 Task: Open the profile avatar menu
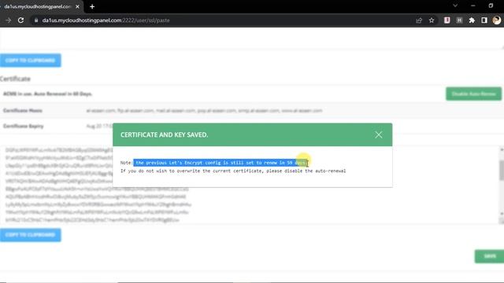[x=497, y=20]
